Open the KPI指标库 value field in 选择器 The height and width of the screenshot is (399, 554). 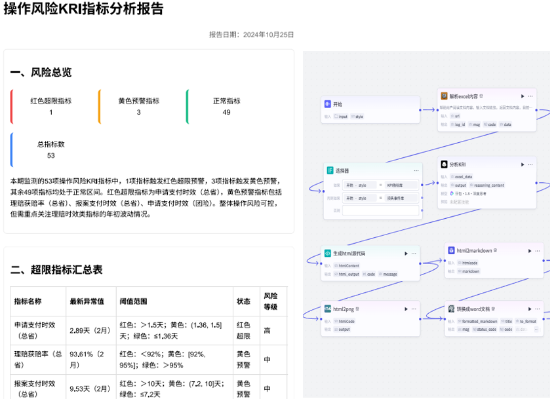click(x=401, y=185)
